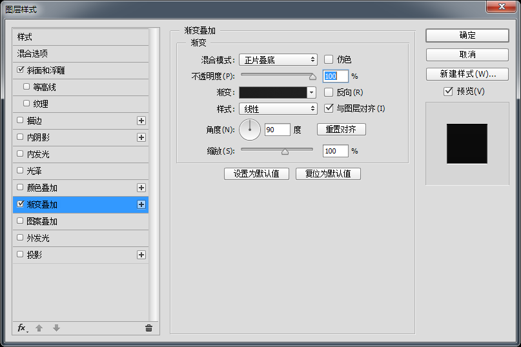Select 混合选项 in the left list
The image size is (521, 347).
click(x=81, y=54)
